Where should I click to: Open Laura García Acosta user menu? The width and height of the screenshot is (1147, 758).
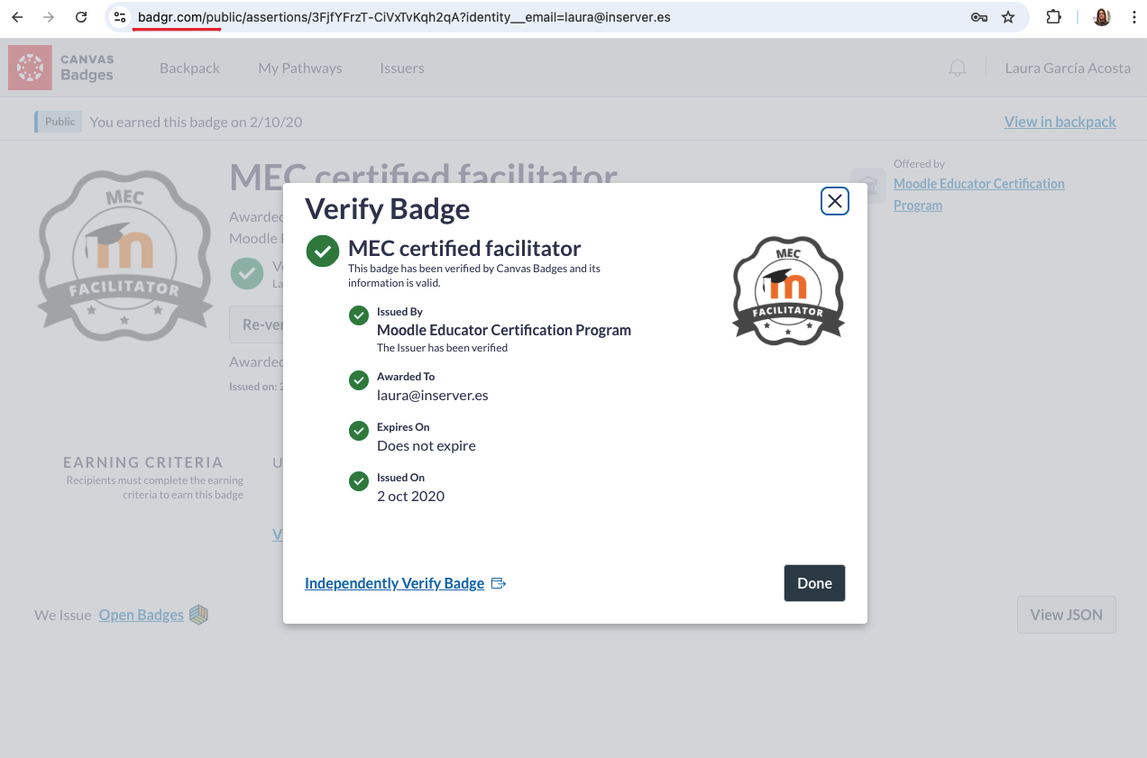point(1068,68)
